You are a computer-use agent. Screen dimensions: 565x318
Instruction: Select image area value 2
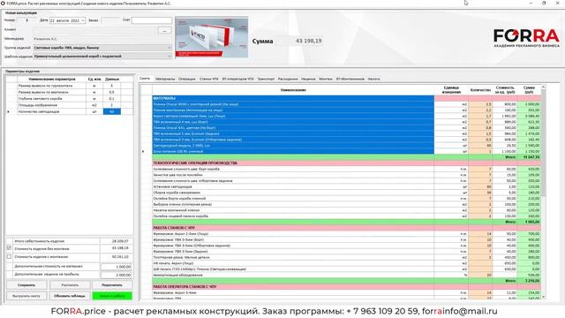coord(112,105)
